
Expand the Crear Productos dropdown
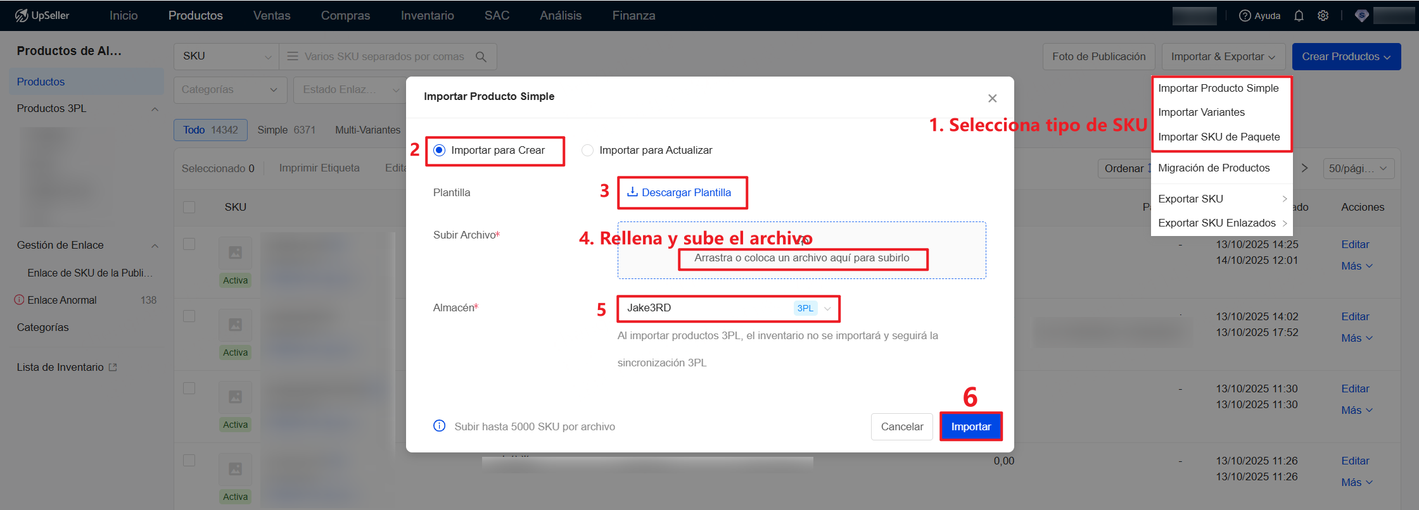click(x=1346, y=57)
